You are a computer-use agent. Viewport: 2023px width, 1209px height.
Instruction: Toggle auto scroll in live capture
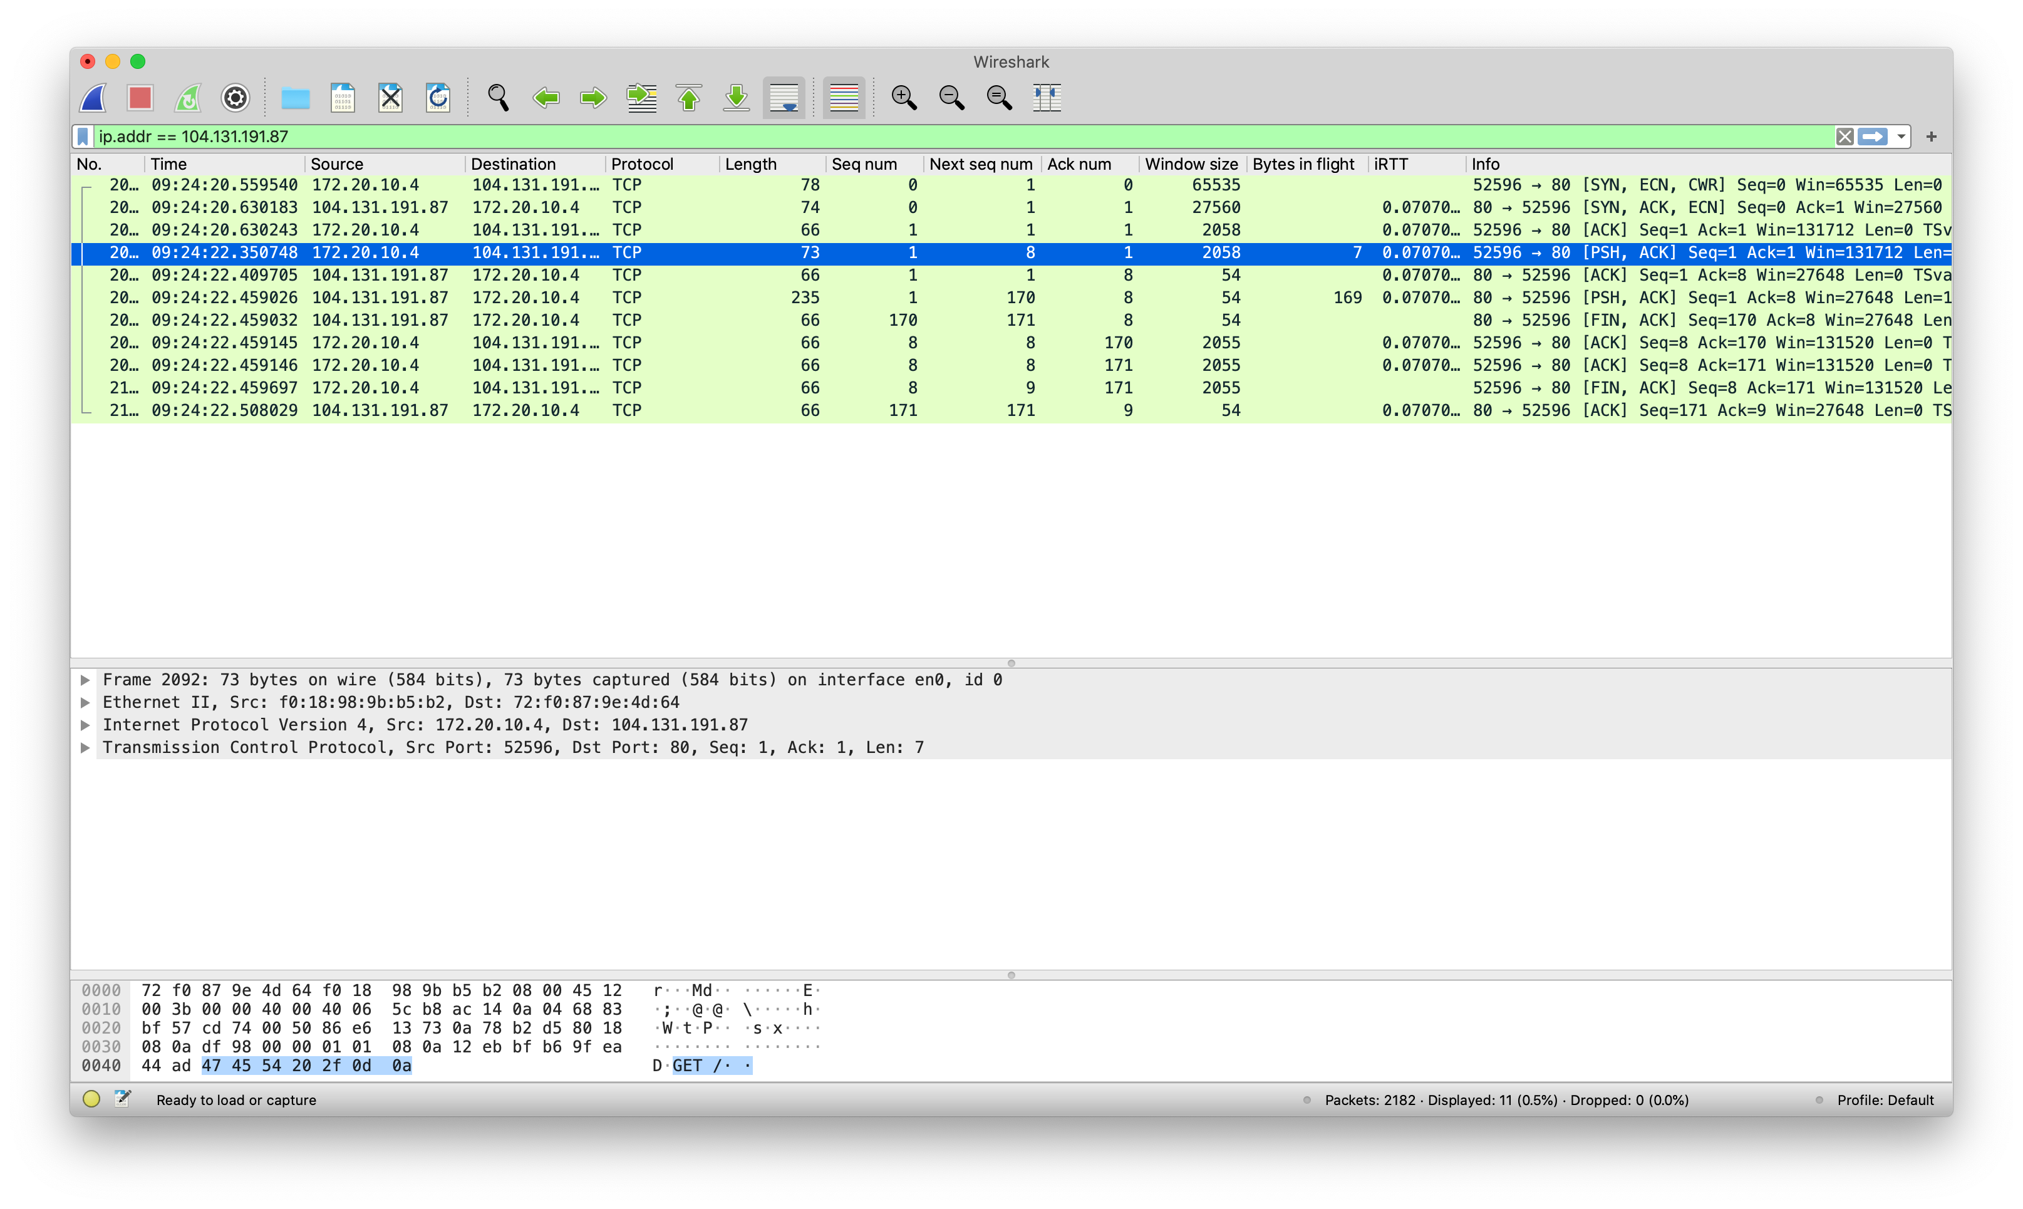point(783,98)
